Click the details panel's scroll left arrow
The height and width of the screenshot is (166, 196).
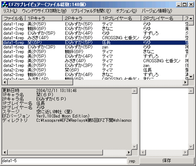(x=5, y=152)
